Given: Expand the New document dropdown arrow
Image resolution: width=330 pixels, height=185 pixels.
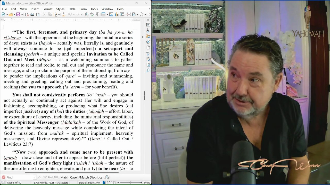Looking at the screenshot, I should pos(7,14).
